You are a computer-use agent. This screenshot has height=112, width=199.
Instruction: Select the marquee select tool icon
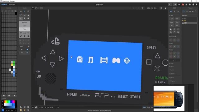[25, 33]
